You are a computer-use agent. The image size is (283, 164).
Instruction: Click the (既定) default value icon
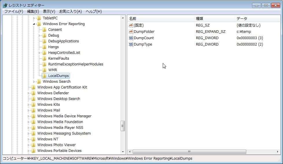pos(131,25)
